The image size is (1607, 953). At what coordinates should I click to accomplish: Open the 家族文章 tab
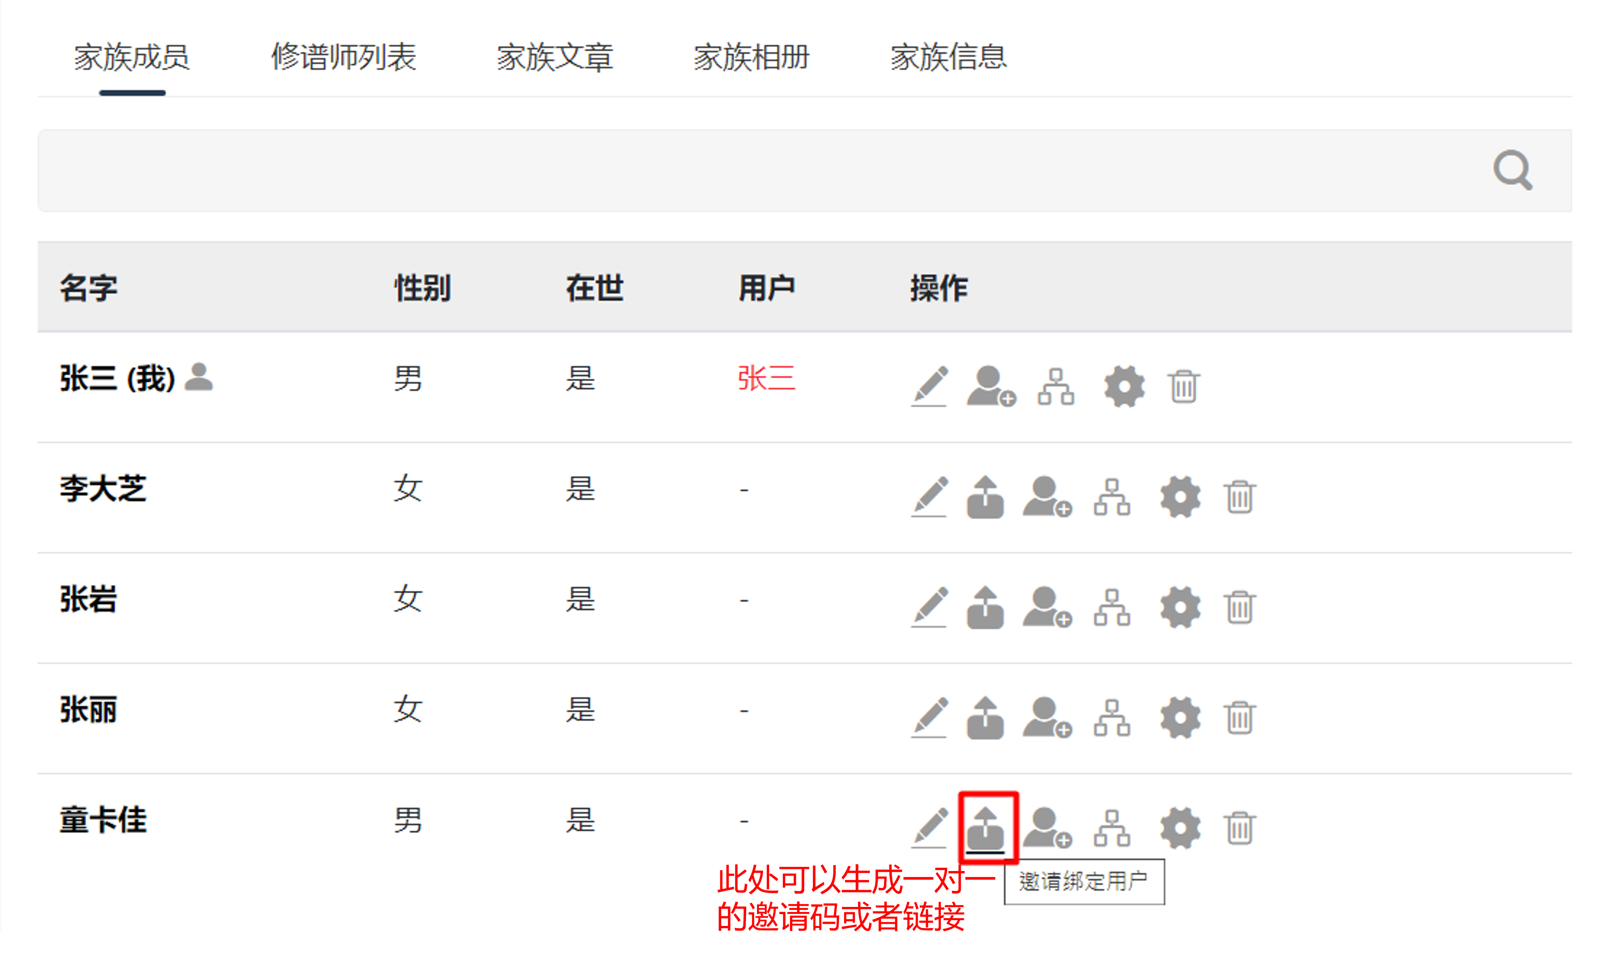(x=555, y=58)
